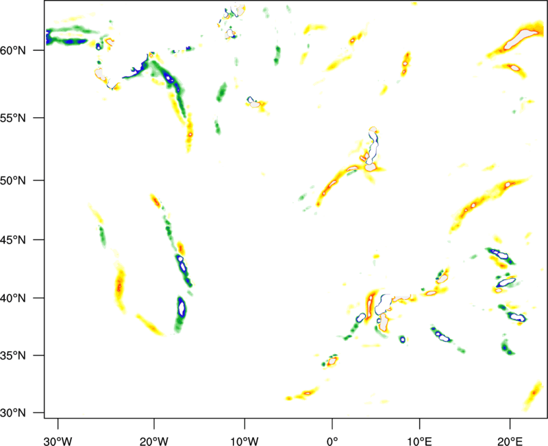Click the 10°W longitude label

(245, 441)
